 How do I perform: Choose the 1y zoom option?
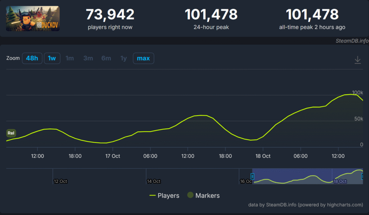point(124,58)
